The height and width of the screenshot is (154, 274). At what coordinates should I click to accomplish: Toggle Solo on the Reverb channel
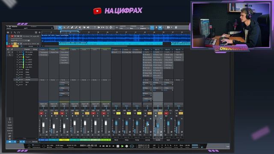coord(118,113)
